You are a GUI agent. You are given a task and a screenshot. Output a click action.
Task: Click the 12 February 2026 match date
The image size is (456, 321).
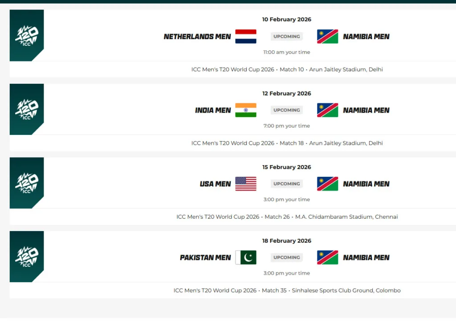point(287,93)
